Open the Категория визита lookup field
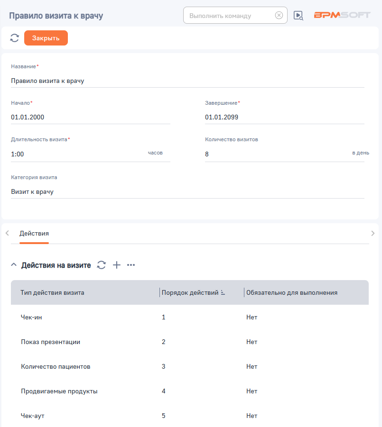This screenshot has width=382, height=427. coord(187,192)
